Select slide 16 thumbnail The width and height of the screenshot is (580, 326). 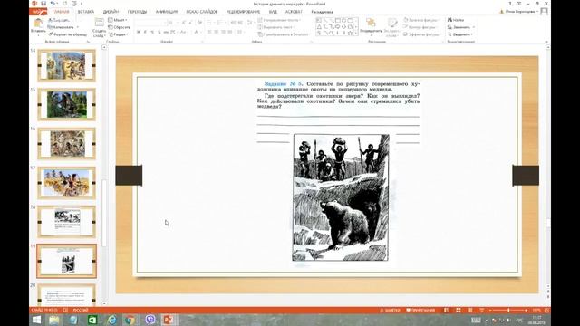(x=66, y=143)
